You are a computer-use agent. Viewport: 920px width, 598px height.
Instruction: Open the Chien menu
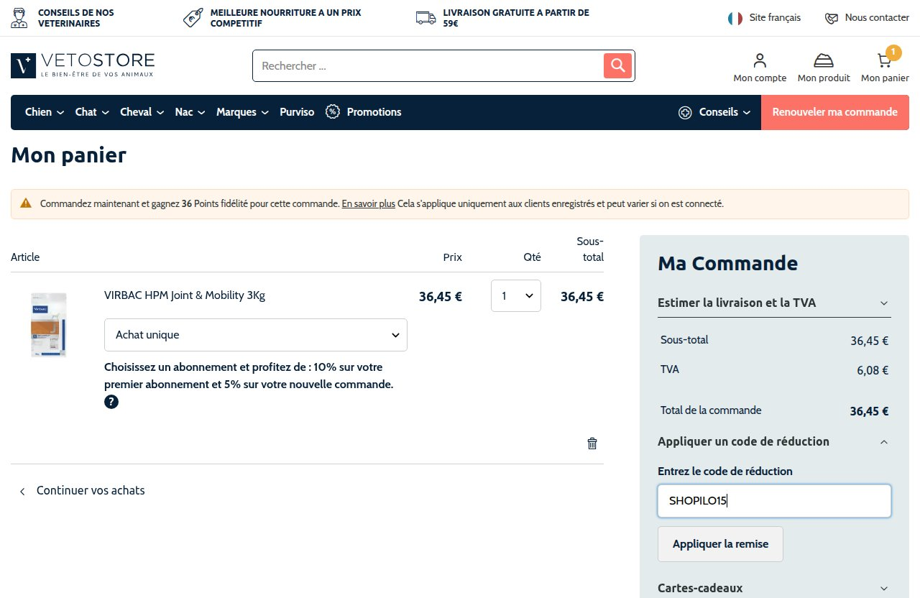pyautogui.click(x=45, y=112)
